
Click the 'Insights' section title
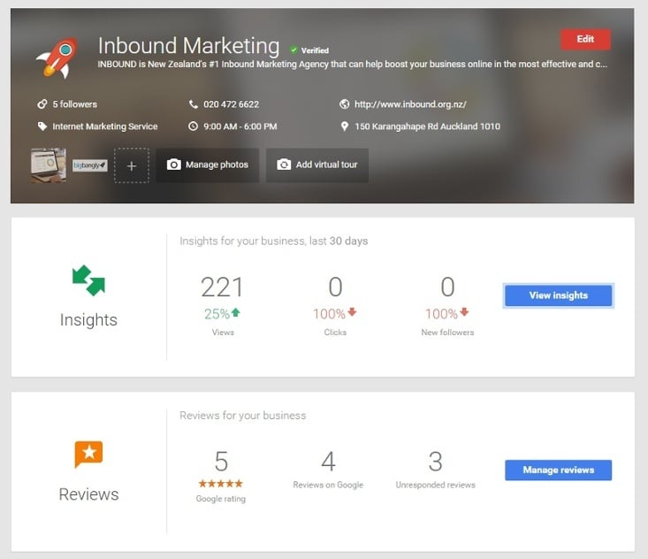(88, 319)
